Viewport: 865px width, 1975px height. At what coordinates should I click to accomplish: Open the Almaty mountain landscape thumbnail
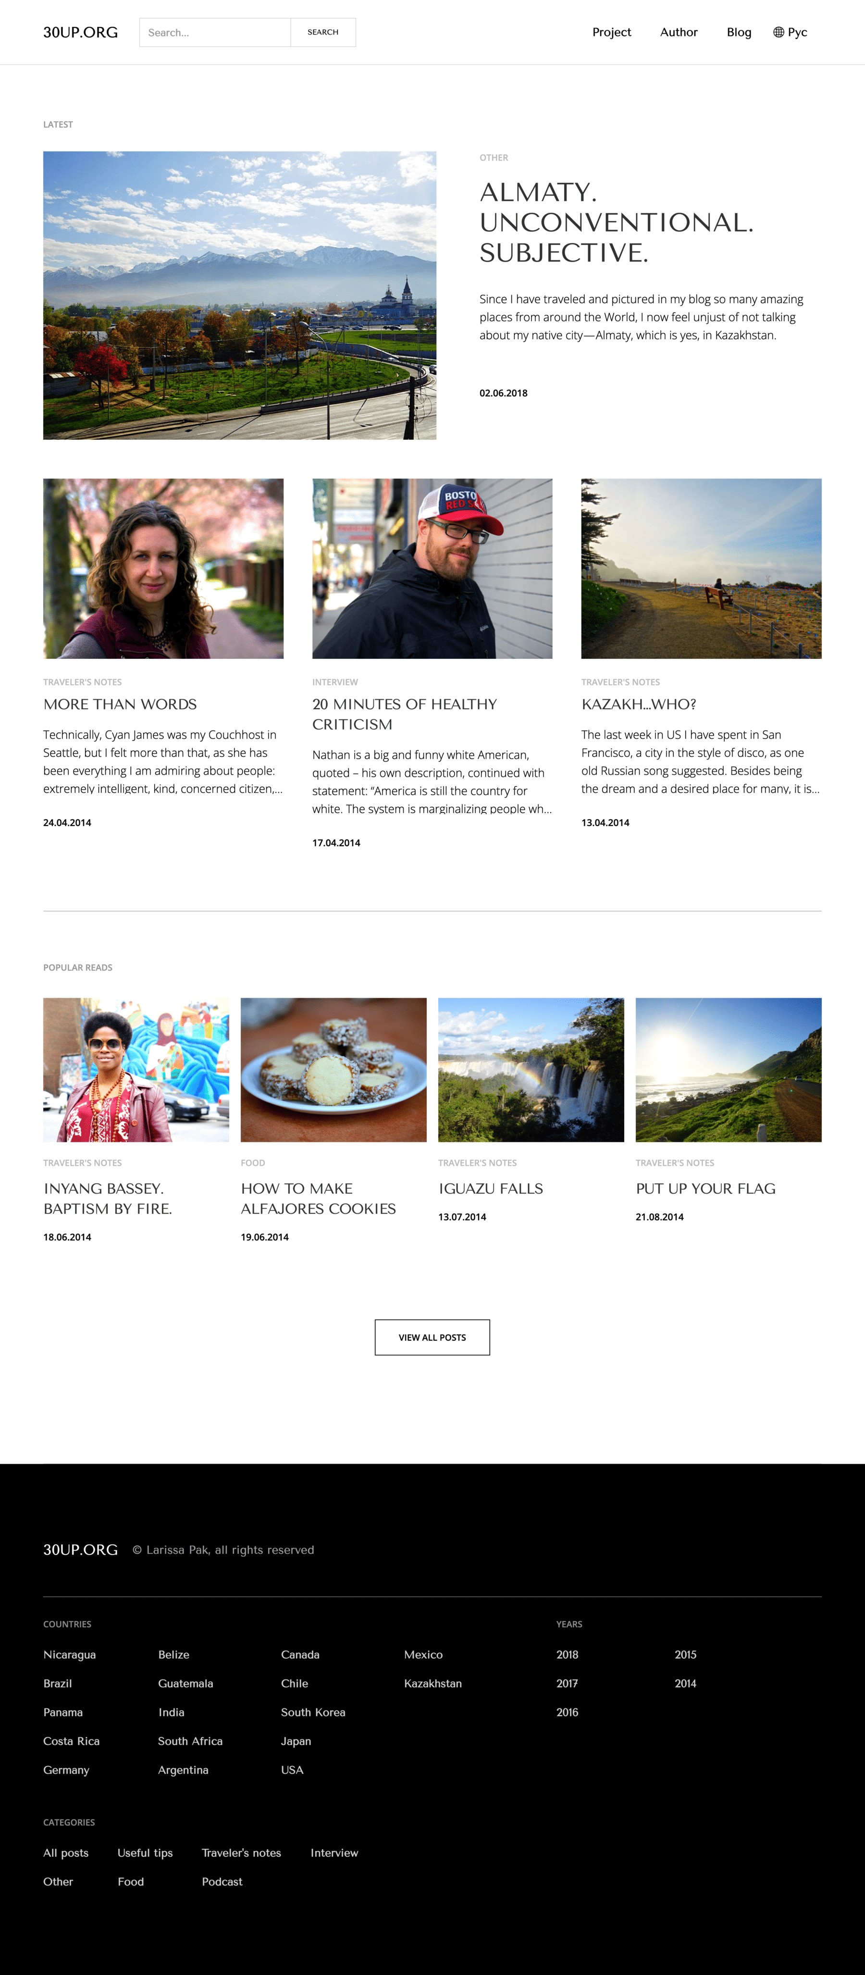point(239,295)
